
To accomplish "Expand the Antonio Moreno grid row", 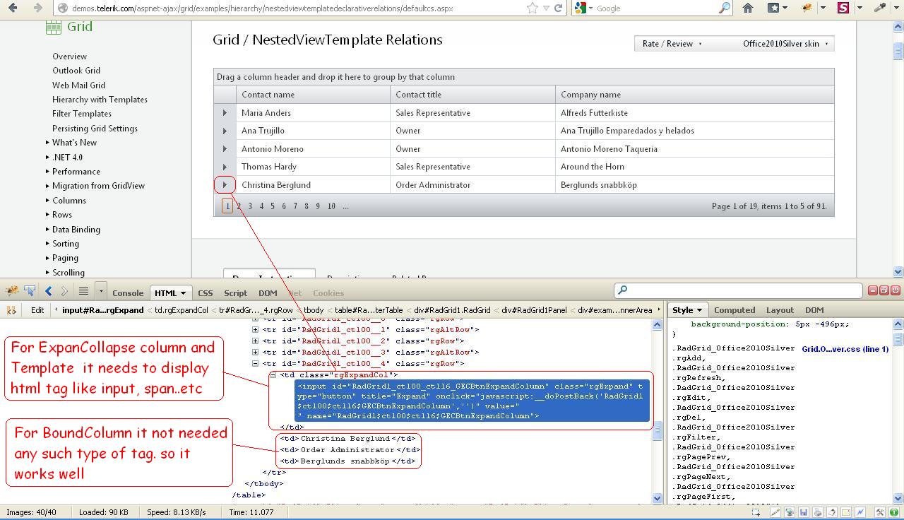I will tap(225, 149).
